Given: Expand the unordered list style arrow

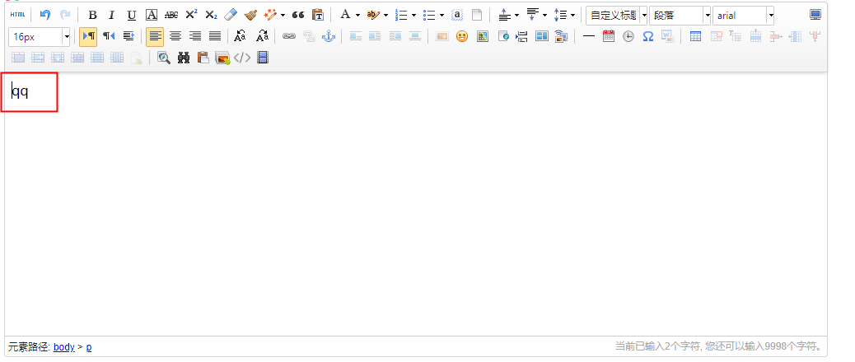Looking at the screenshot, I should (442, 16).
